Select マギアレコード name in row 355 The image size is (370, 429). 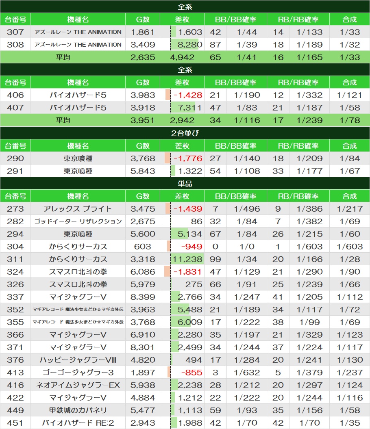(78, 322)
